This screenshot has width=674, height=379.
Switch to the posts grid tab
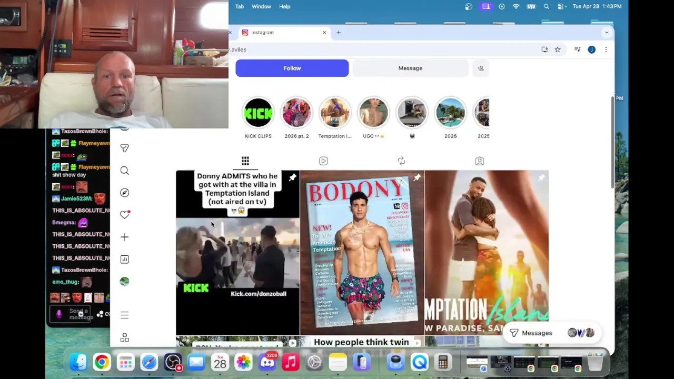tap(245, 161)
